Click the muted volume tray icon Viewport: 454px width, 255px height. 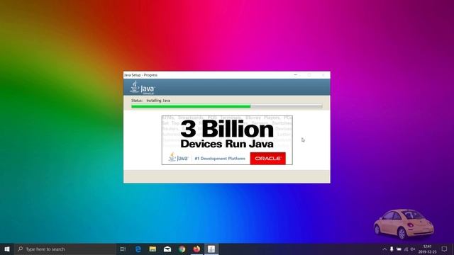[413, 249]
